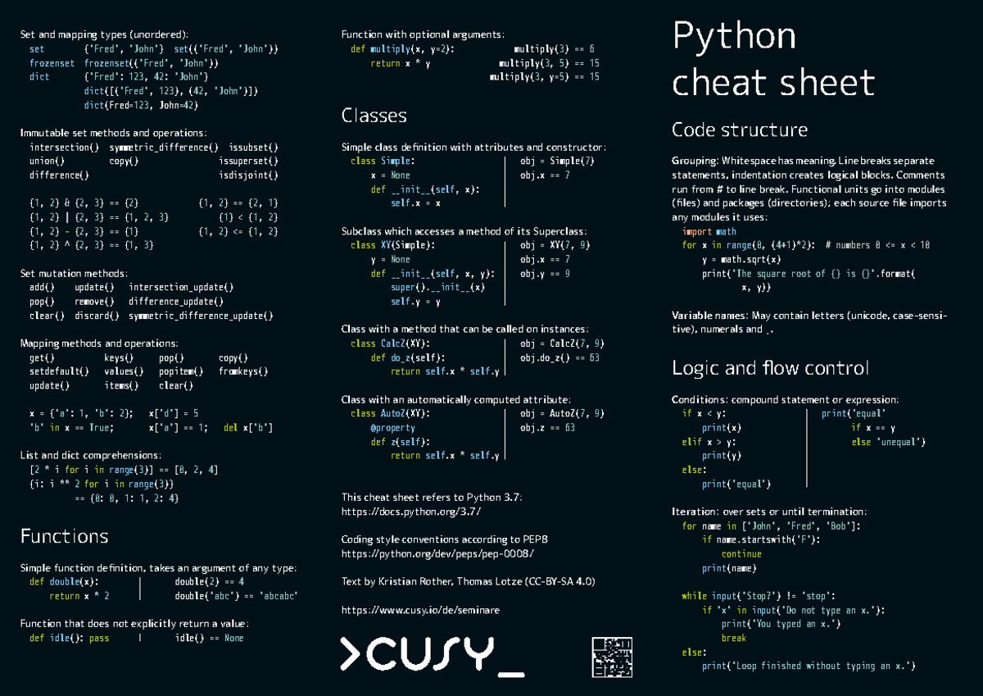Click "if name.startswith('F'):" line
983x696 pixels.
pyautogui.click(x=762, y=540)
